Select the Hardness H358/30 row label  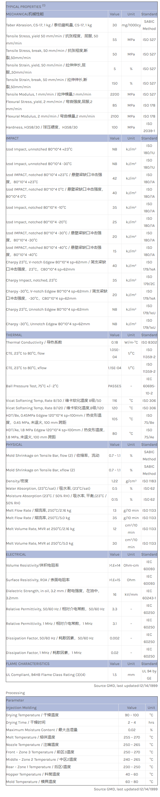(42, 127)
